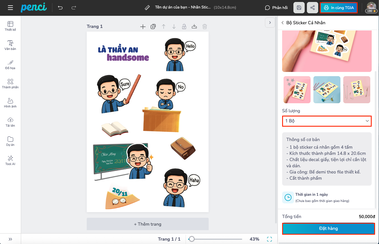Open the Tool AI sidebar tab
Viewport: 379px width, 244px height.
coord(10,160)
